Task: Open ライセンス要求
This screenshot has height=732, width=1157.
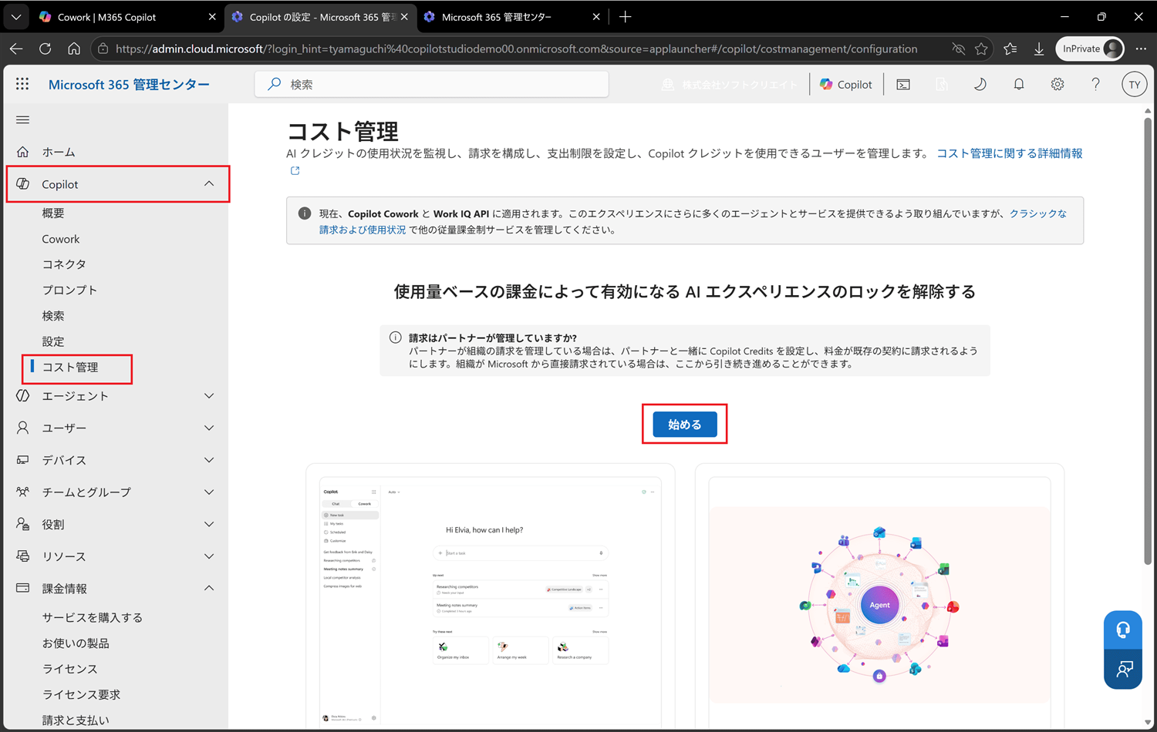Action: point(81,694)
